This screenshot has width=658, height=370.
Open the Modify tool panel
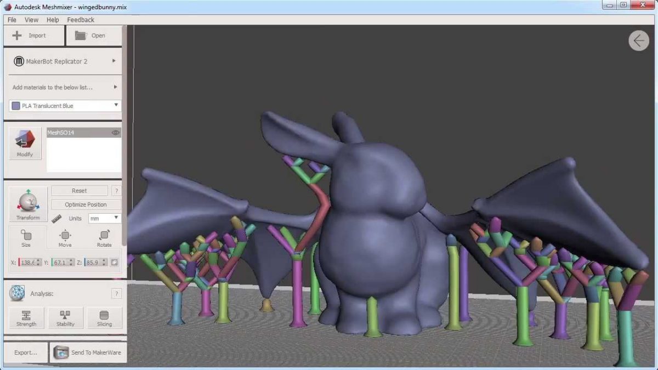(x=24, y=143)
